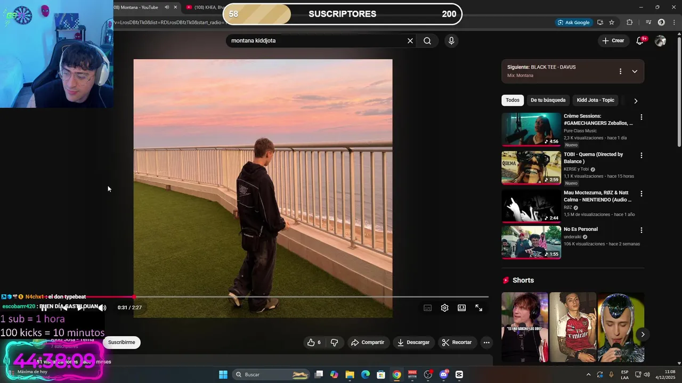Open player settings gear
Viewport: 682px width, 383px height.
coord(445,308)
